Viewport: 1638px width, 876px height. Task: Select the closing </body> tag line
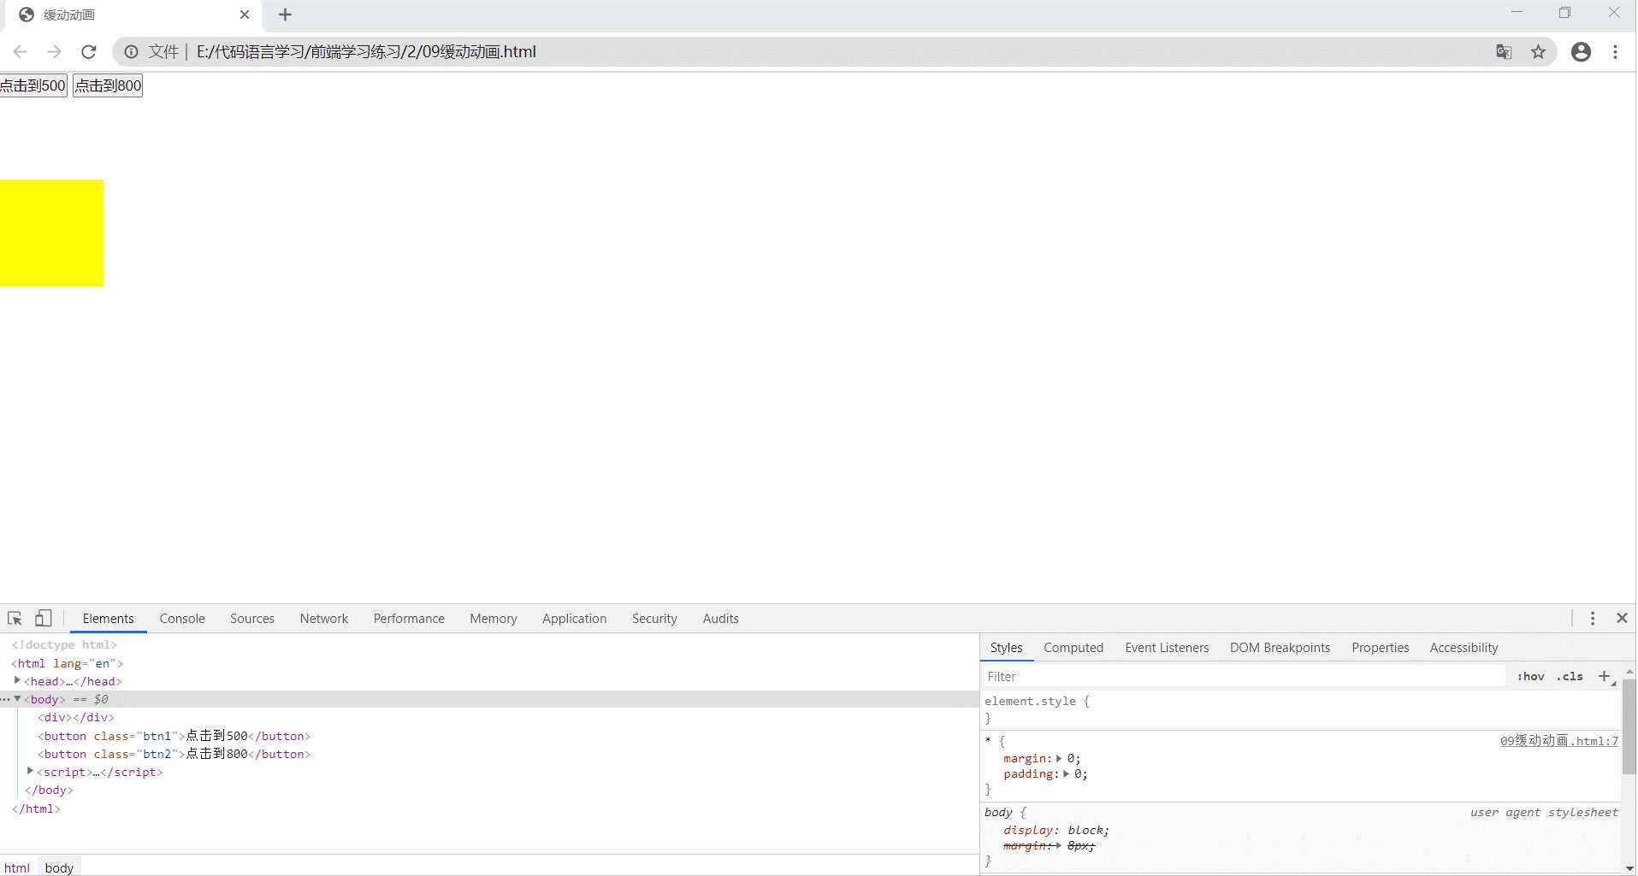49,790
